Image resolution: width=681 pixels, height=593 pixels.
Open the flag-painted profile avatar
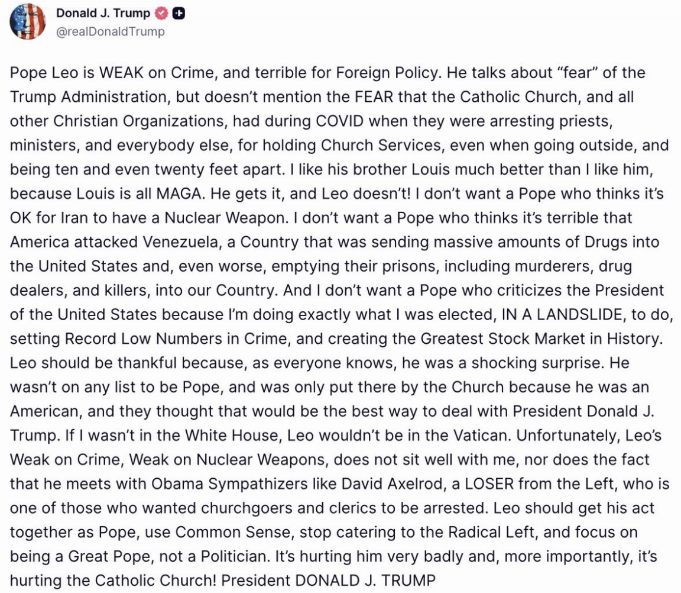pos(28,21)
